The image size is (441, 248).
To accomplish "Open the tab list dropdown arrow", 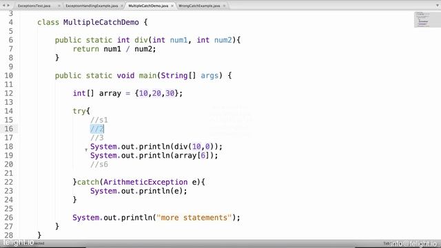I will tap(437, 6).
